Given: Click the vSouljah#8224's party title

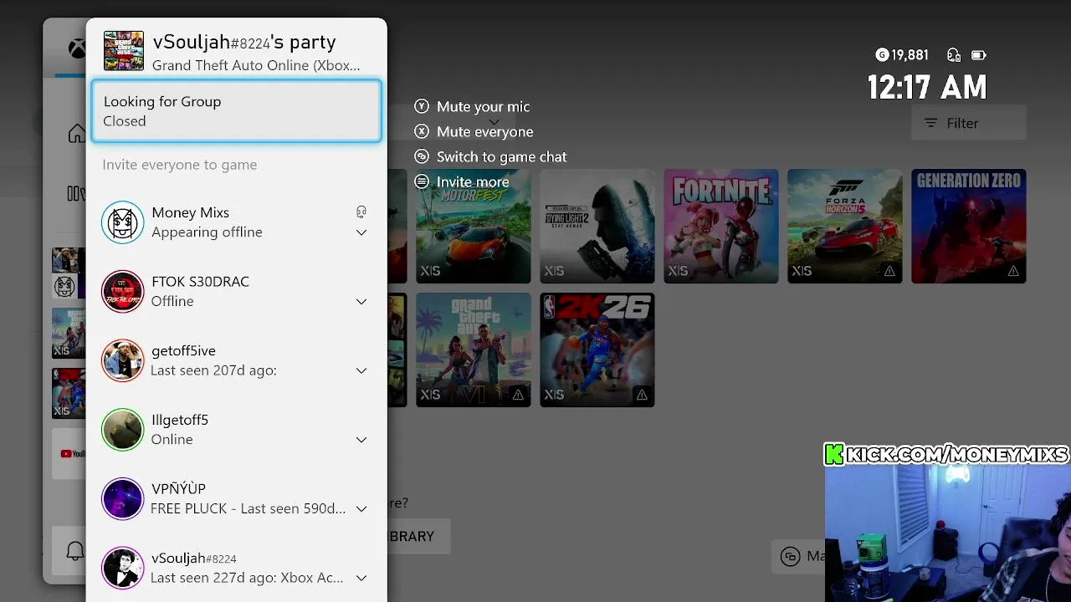Looking at the screenshot, I should click(244, 42).
